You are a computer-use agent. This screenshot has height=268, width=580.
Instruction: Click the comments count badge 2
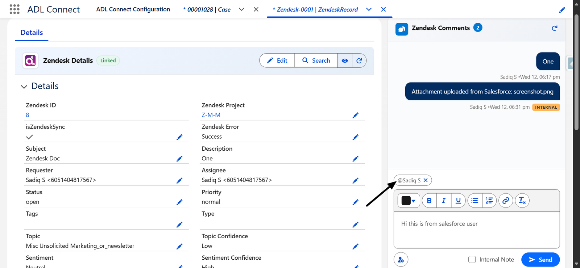click(478, 28)
